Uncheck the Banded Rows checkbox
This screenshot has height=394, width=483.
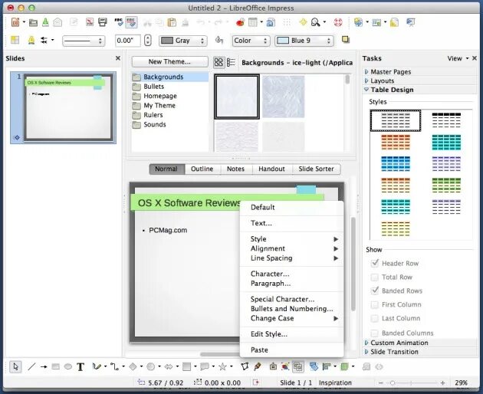tap(375, 291)
